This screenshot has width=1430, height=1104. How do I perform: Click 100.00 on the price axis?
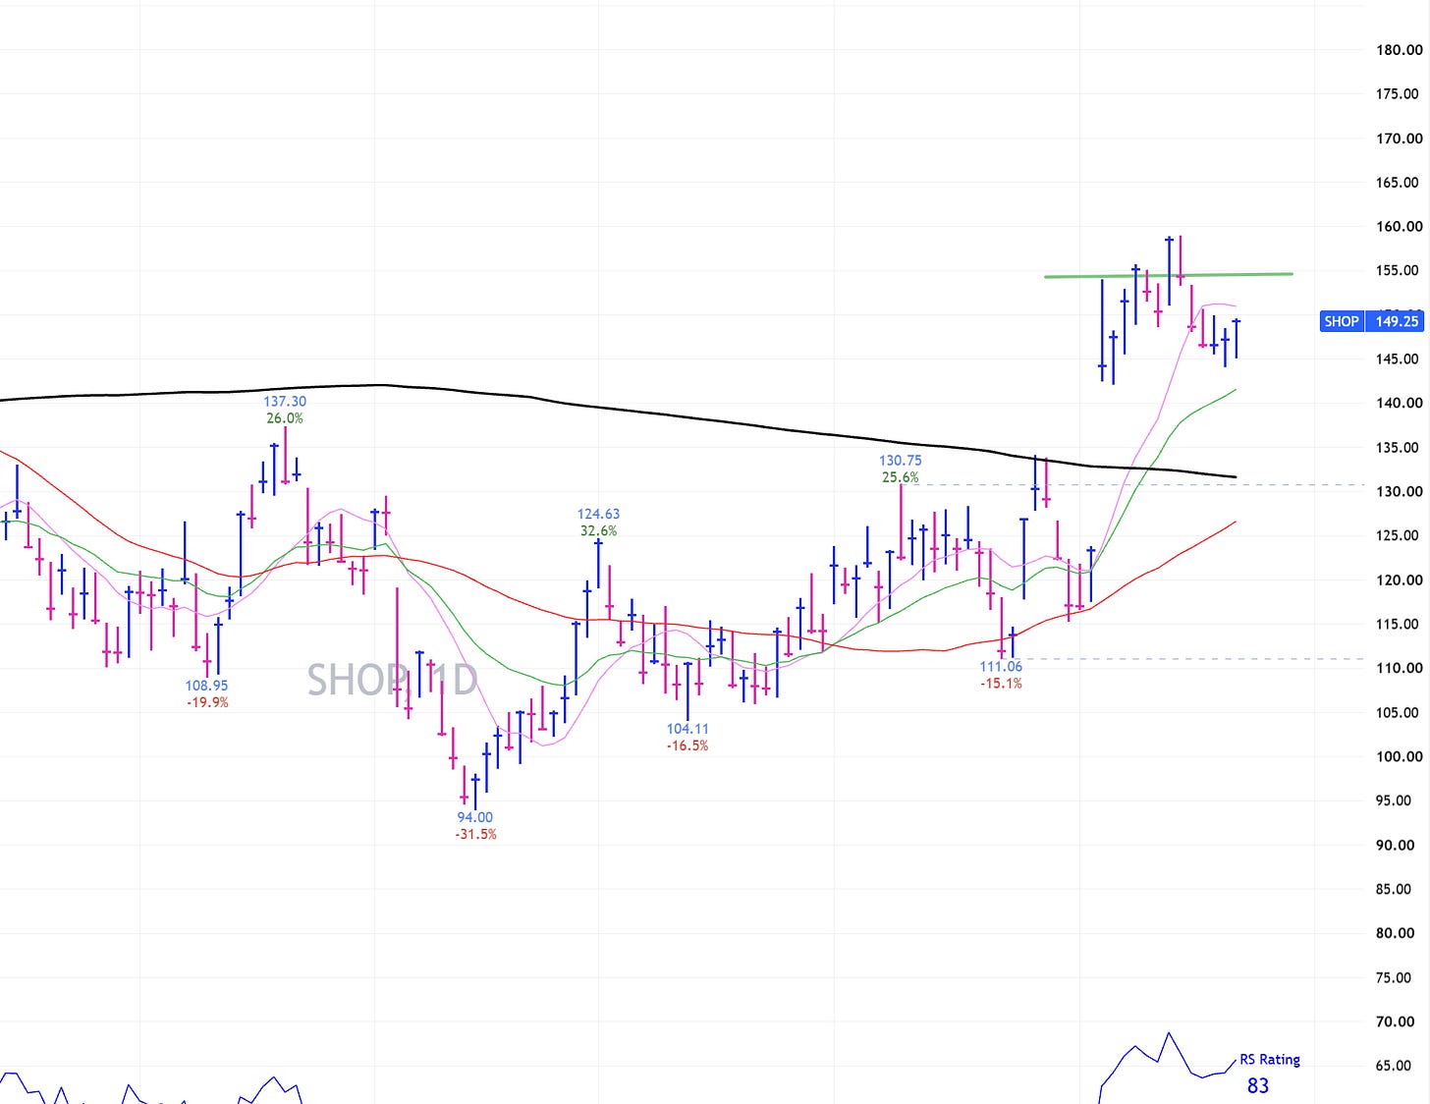point(1399,756)
